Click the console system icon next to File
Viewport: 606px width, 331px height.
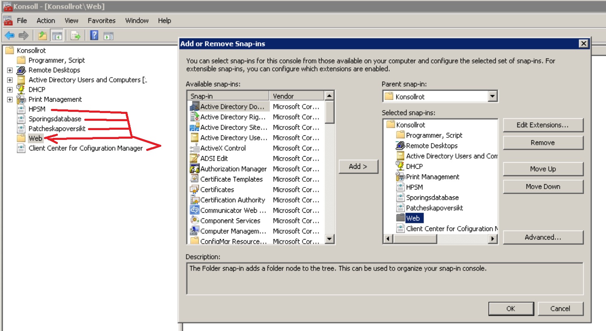(8, 20)
